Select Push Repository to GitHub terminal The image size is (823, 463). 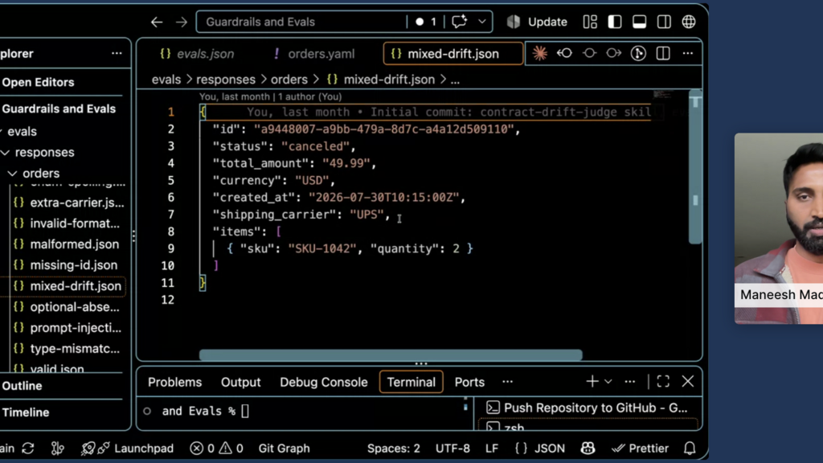point(588,408)
